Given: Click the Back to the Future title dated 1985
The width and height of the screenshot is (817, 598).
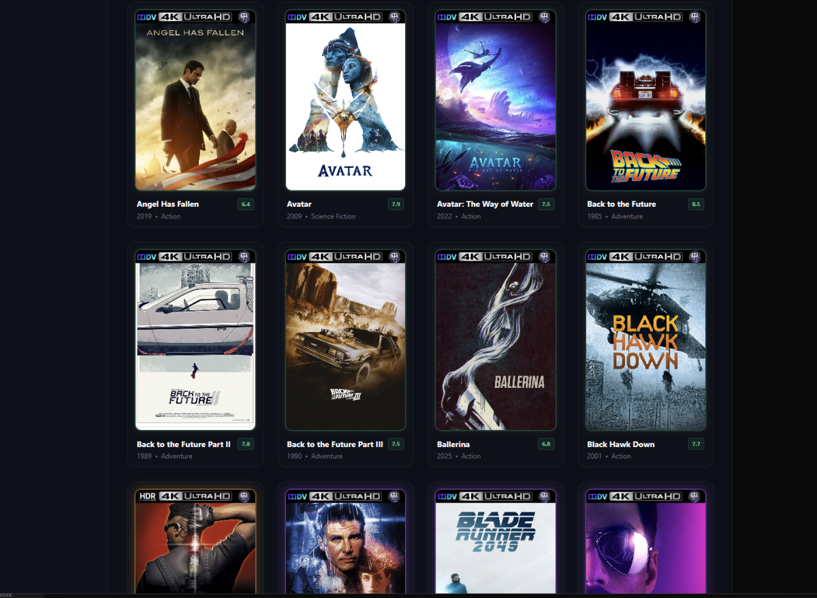Looking at the screenshot, I should (622, 204).
